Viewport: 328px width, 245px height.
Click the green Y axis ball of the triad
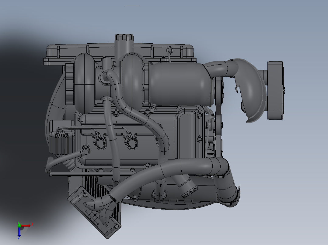tap(19, 225)
